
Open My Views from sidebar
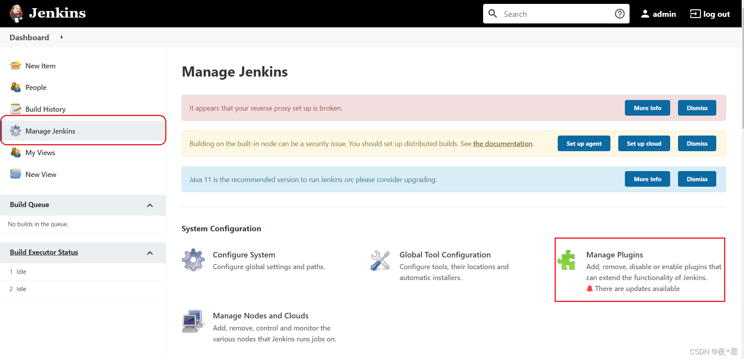pyautogui.click(x=40, y=153)
